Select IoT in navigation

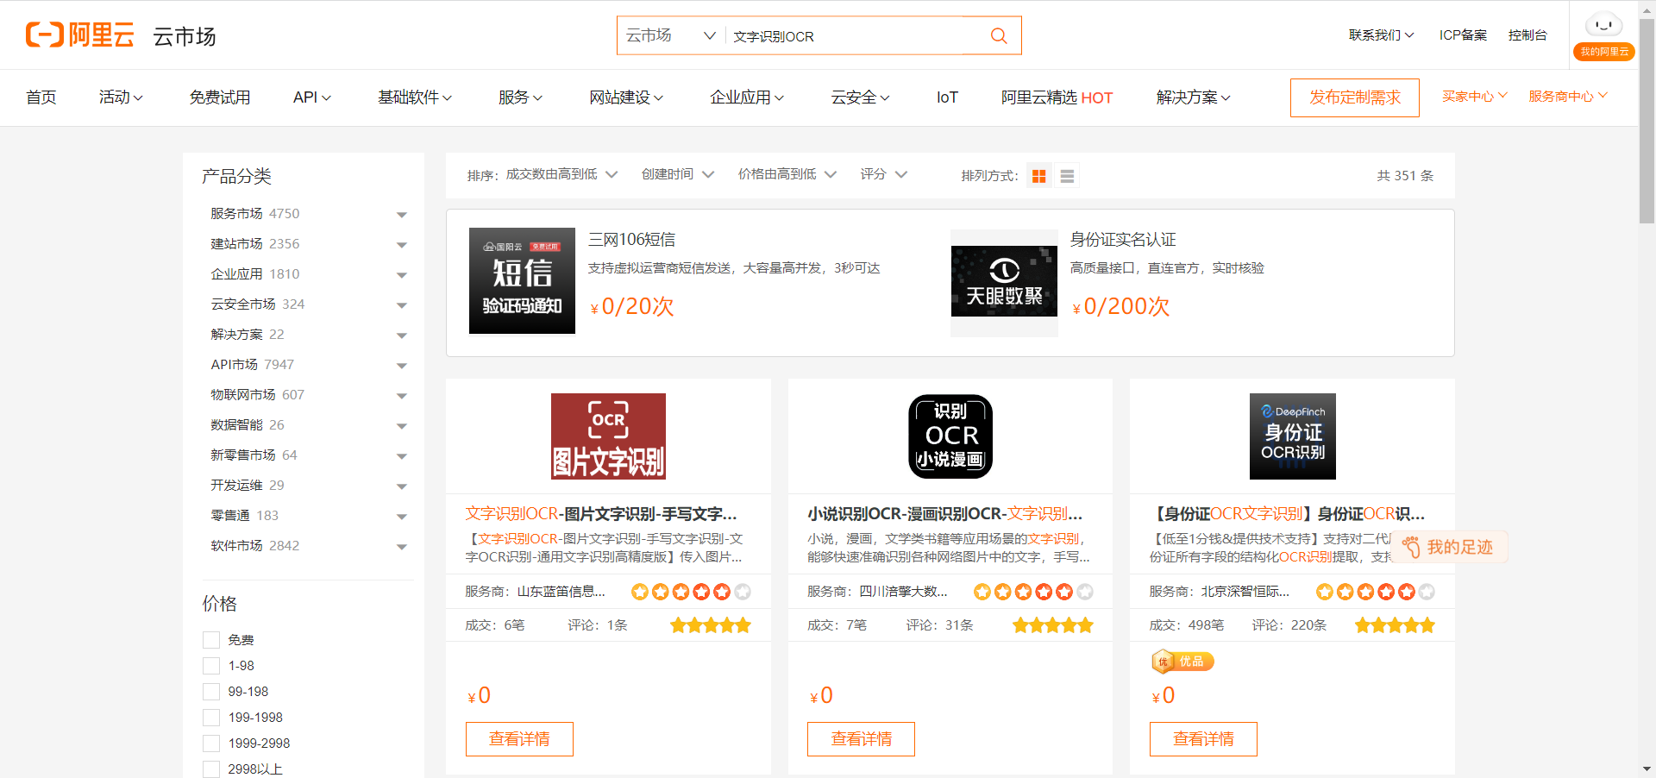947,97
